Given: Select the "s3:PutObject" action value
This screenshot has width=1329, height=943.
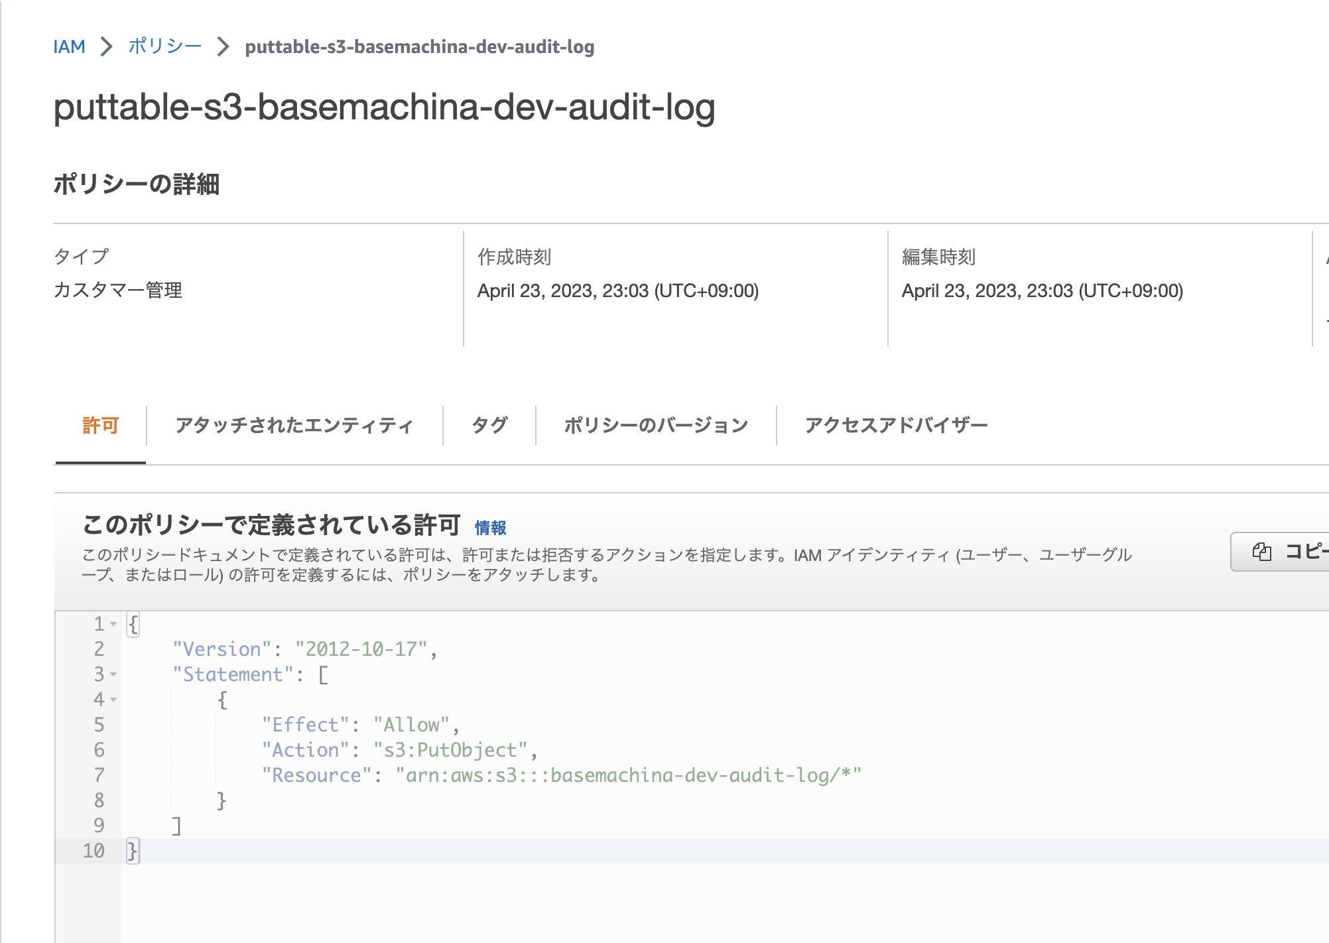Looking at the screenshot, I should pyautogui.click(x=451, y=750).
